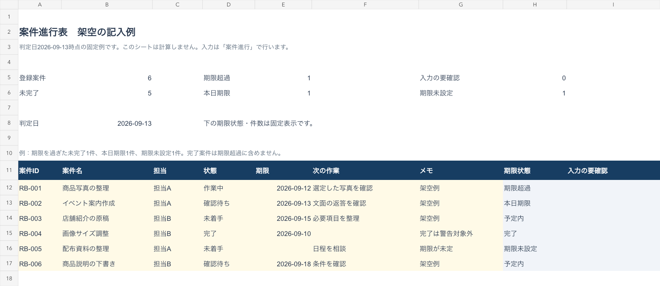Click the 案件ID header cell

pos(40,170)
